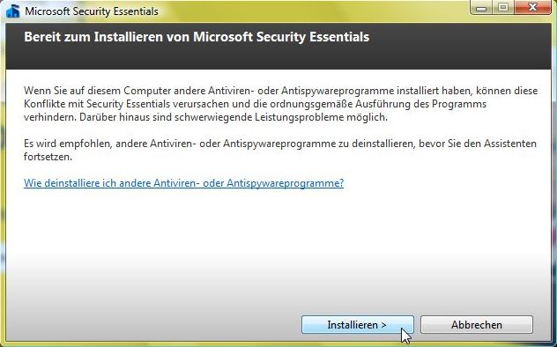Viewport: 557px width, 347px height.
Task: Cancel setup via the Abbrechen button
Action: coord(477,325)
